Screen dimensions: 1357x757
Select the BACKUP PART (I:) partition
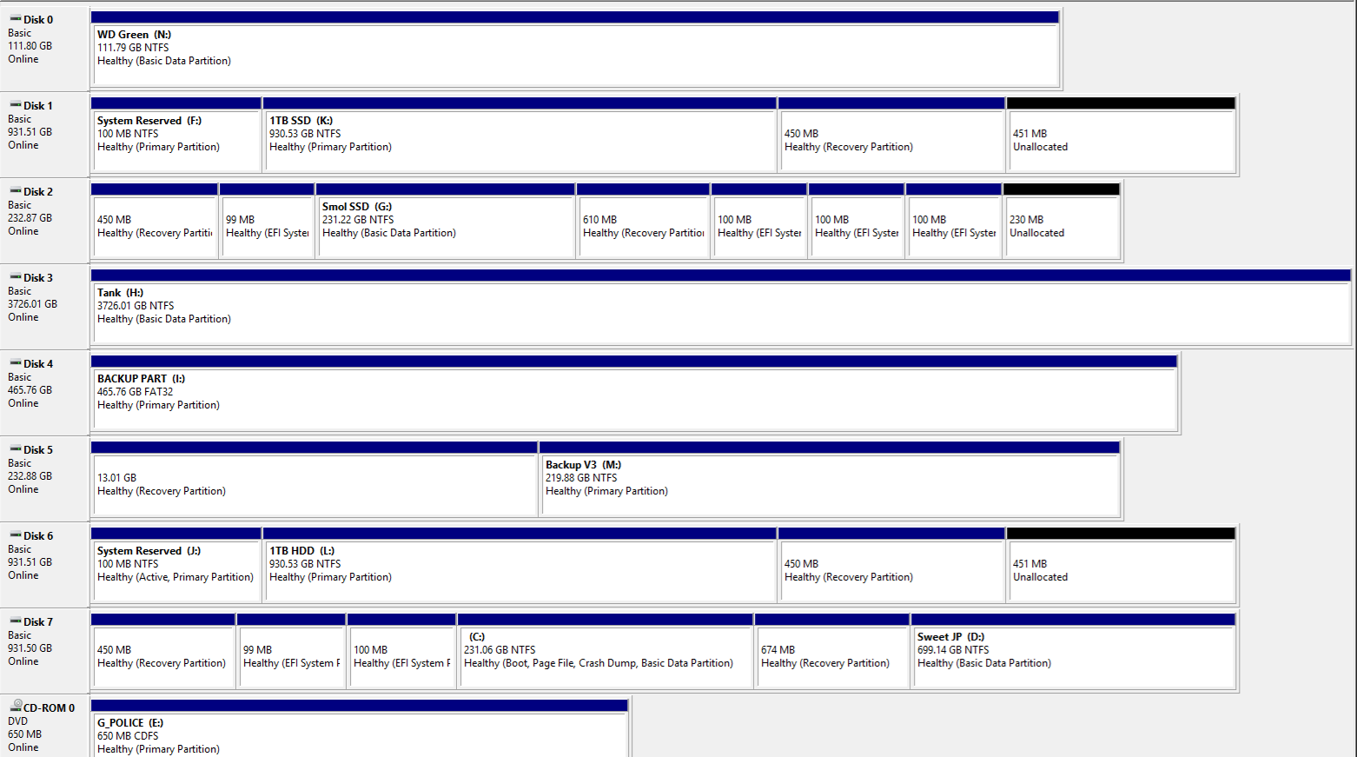tap(634, 393)
